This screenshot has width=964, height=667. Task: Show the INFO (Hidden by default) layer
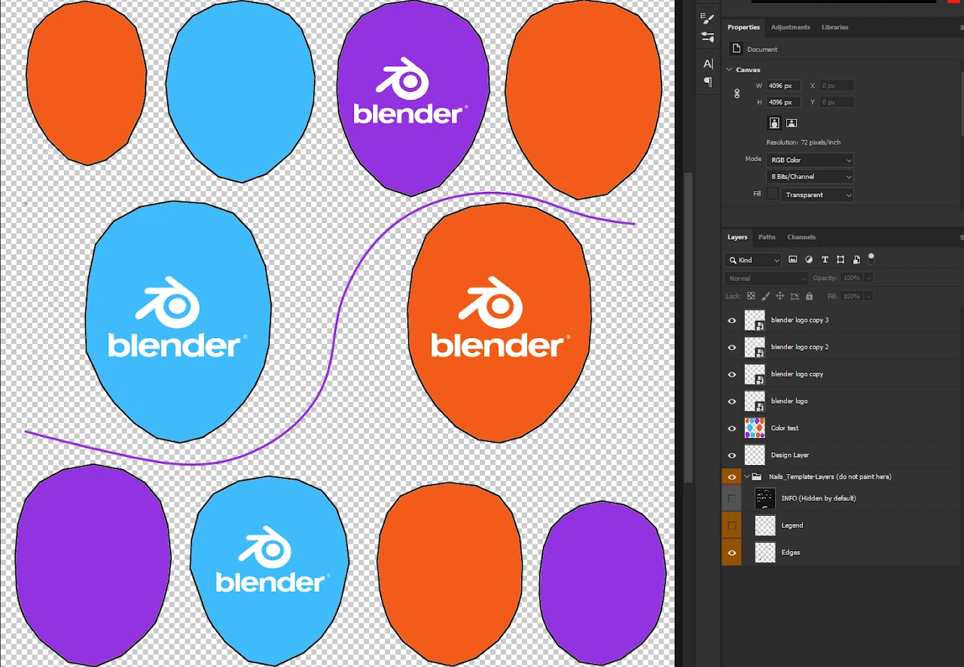731,498
